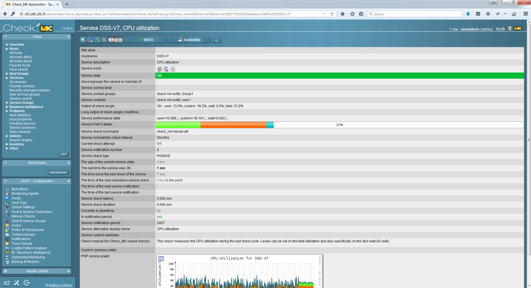531x288 pixels.
Task: Click the WATO pencil icon for this service
Action: (x=166, y=69)
